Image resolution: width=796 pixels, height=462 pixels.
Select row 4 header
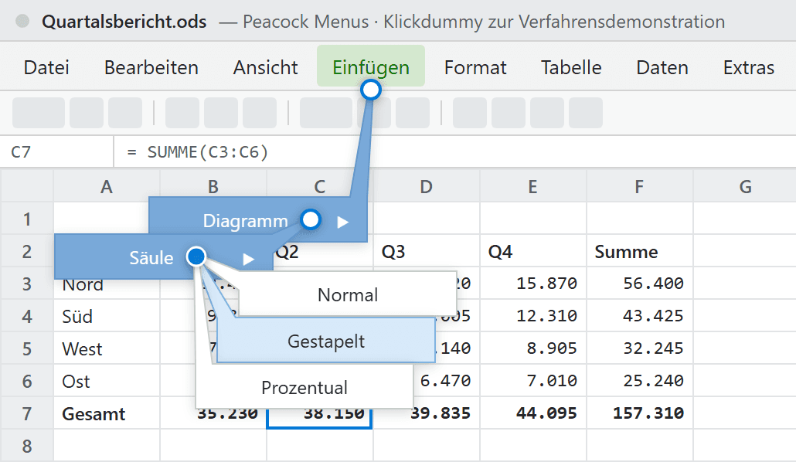(x=27, y=316)
